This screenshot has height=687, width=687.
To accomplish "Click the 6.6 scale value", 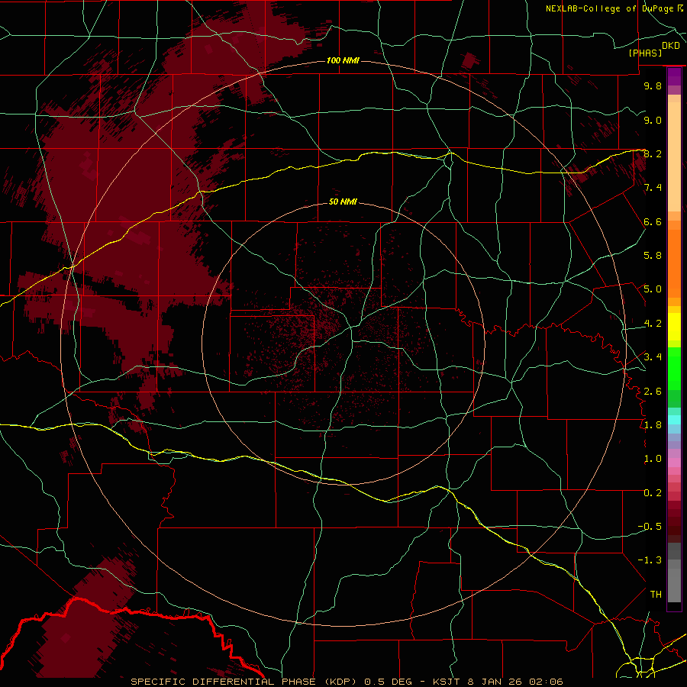I will click(653, 221).
